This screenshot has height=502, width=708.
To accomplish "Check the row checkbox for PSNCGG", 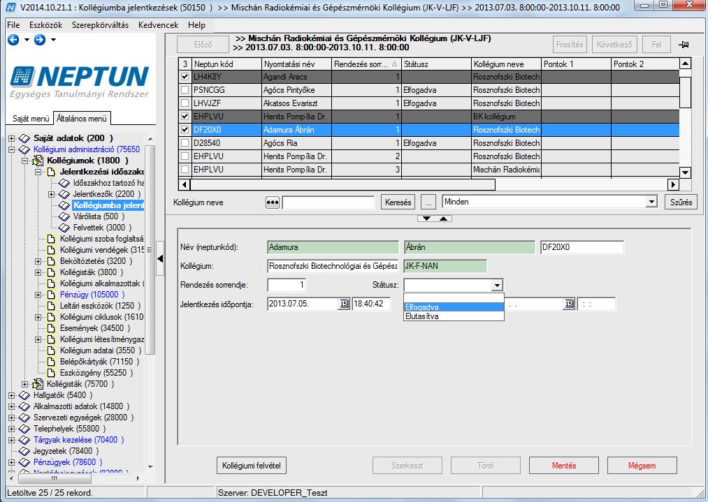I will (x=185, y=90).
